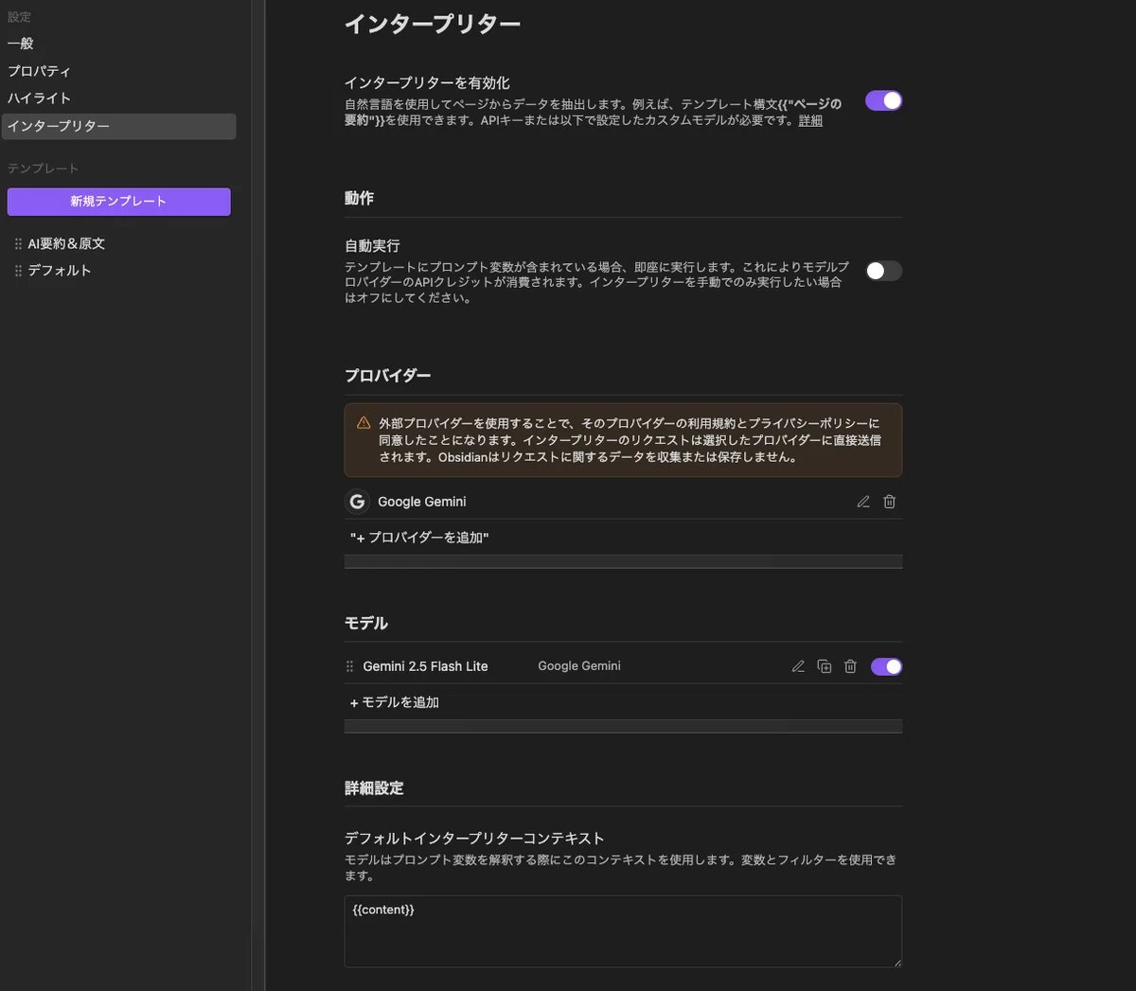Click the Google Gemini provider name
Viewport: 1136px width, 991px height.
tap(422, 502)
